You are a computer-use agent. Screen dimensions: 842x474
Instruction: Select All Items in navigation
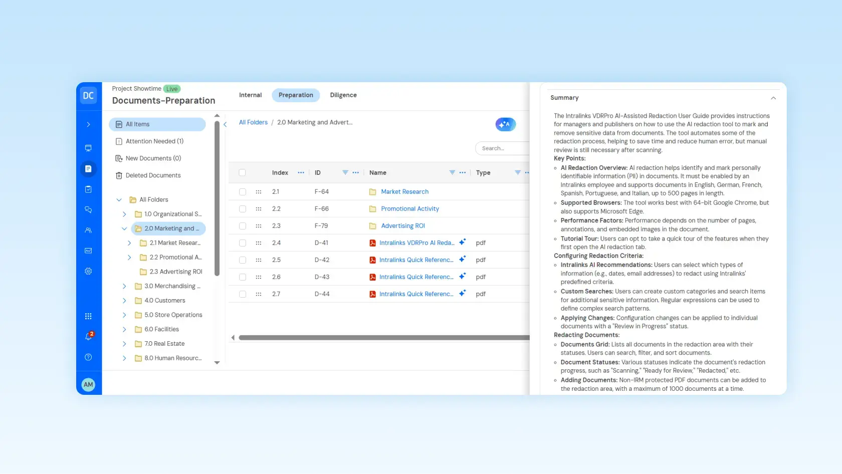click(x=157, y=124)
